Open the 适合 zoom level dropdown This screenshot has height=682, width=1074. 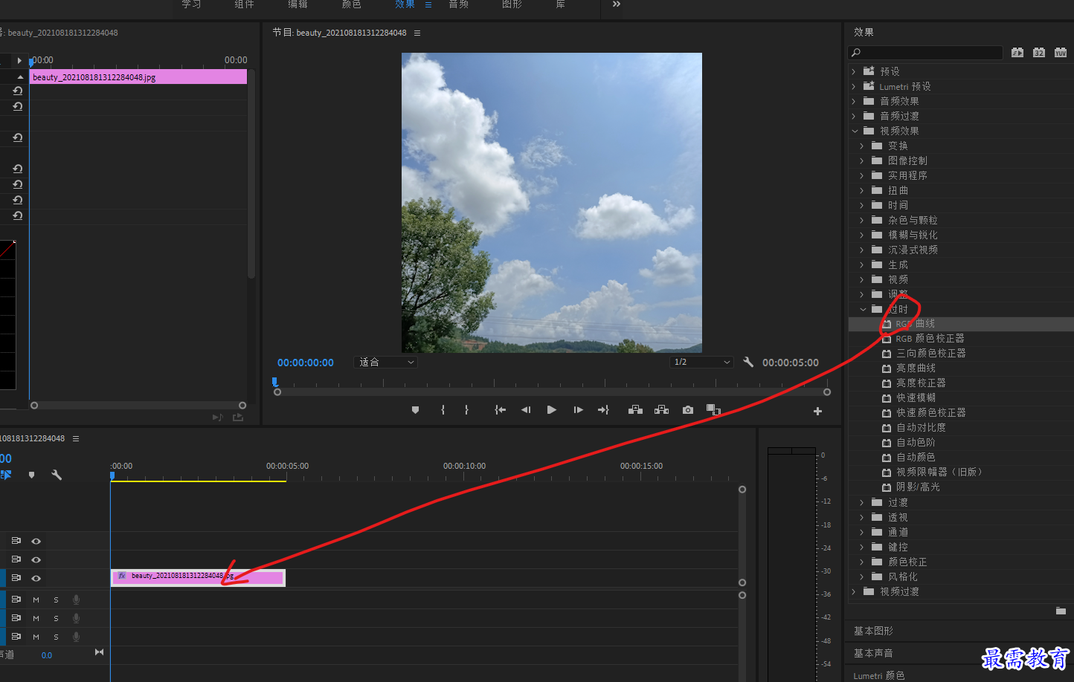coord(385,362)
